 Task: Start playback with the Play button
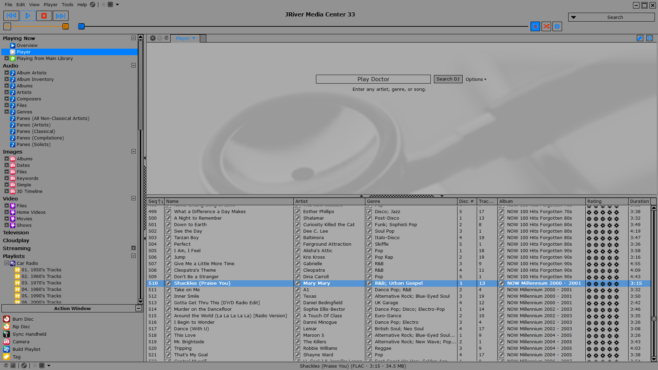pyautogui.click(x=28, y=16)
